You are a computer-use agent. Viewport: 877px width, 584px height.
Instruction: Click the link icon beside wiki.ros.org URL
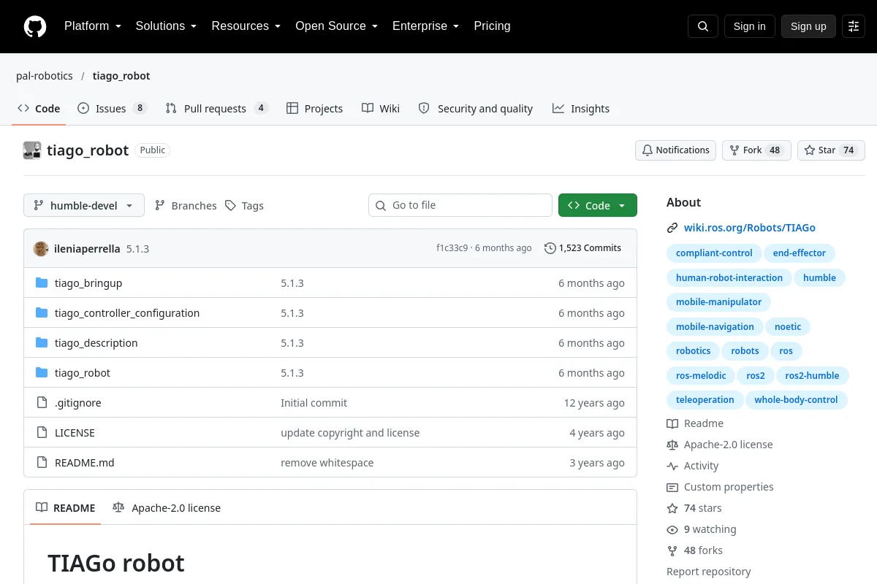pyautogui.click(x=672, y=228)
